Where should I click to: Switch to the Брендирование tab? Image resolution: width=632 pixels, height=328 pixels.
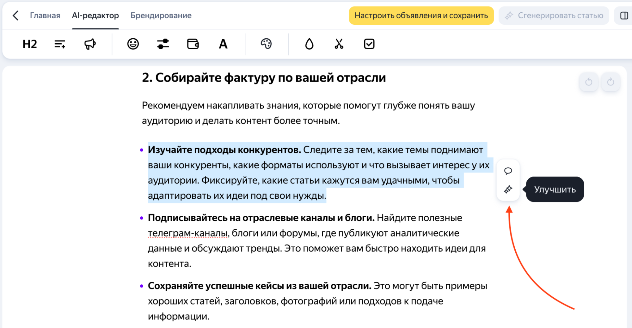pos(161,15)
